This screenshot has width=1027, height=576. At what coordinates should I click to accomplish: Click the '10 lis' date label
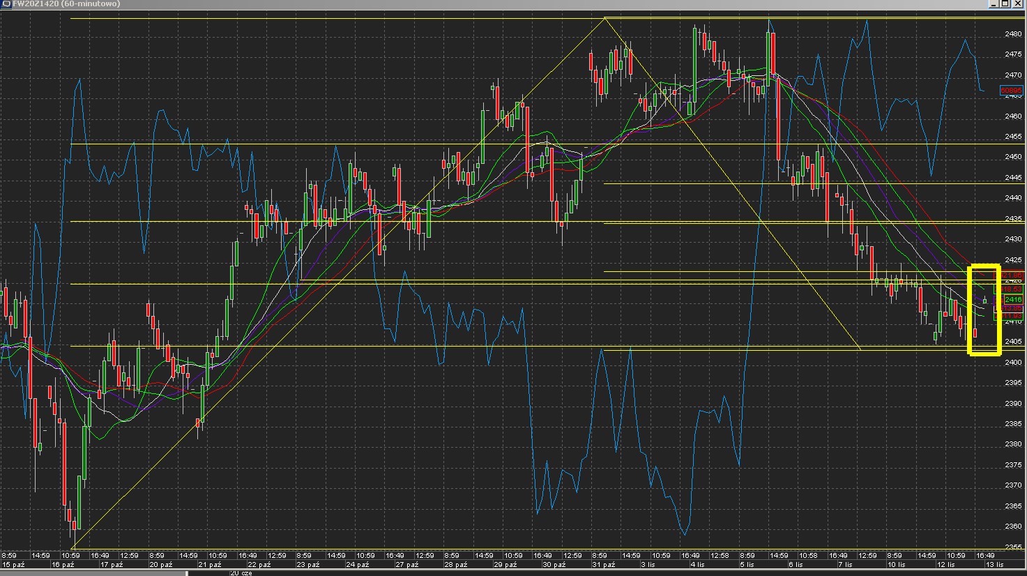897,564
